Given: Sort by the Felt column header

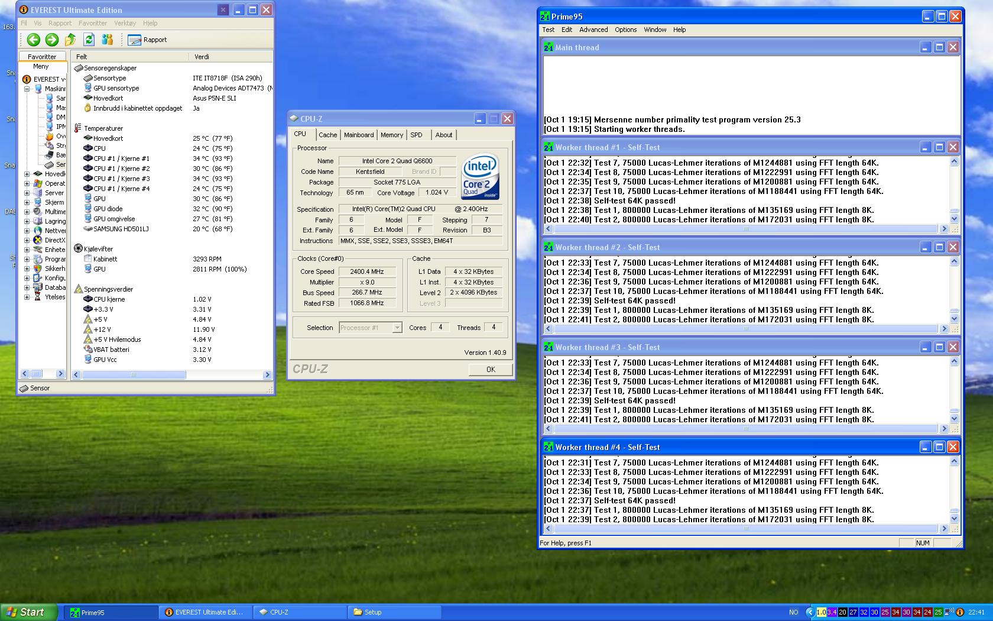Looking at the screenshot, I should click(x=130, y=57).
